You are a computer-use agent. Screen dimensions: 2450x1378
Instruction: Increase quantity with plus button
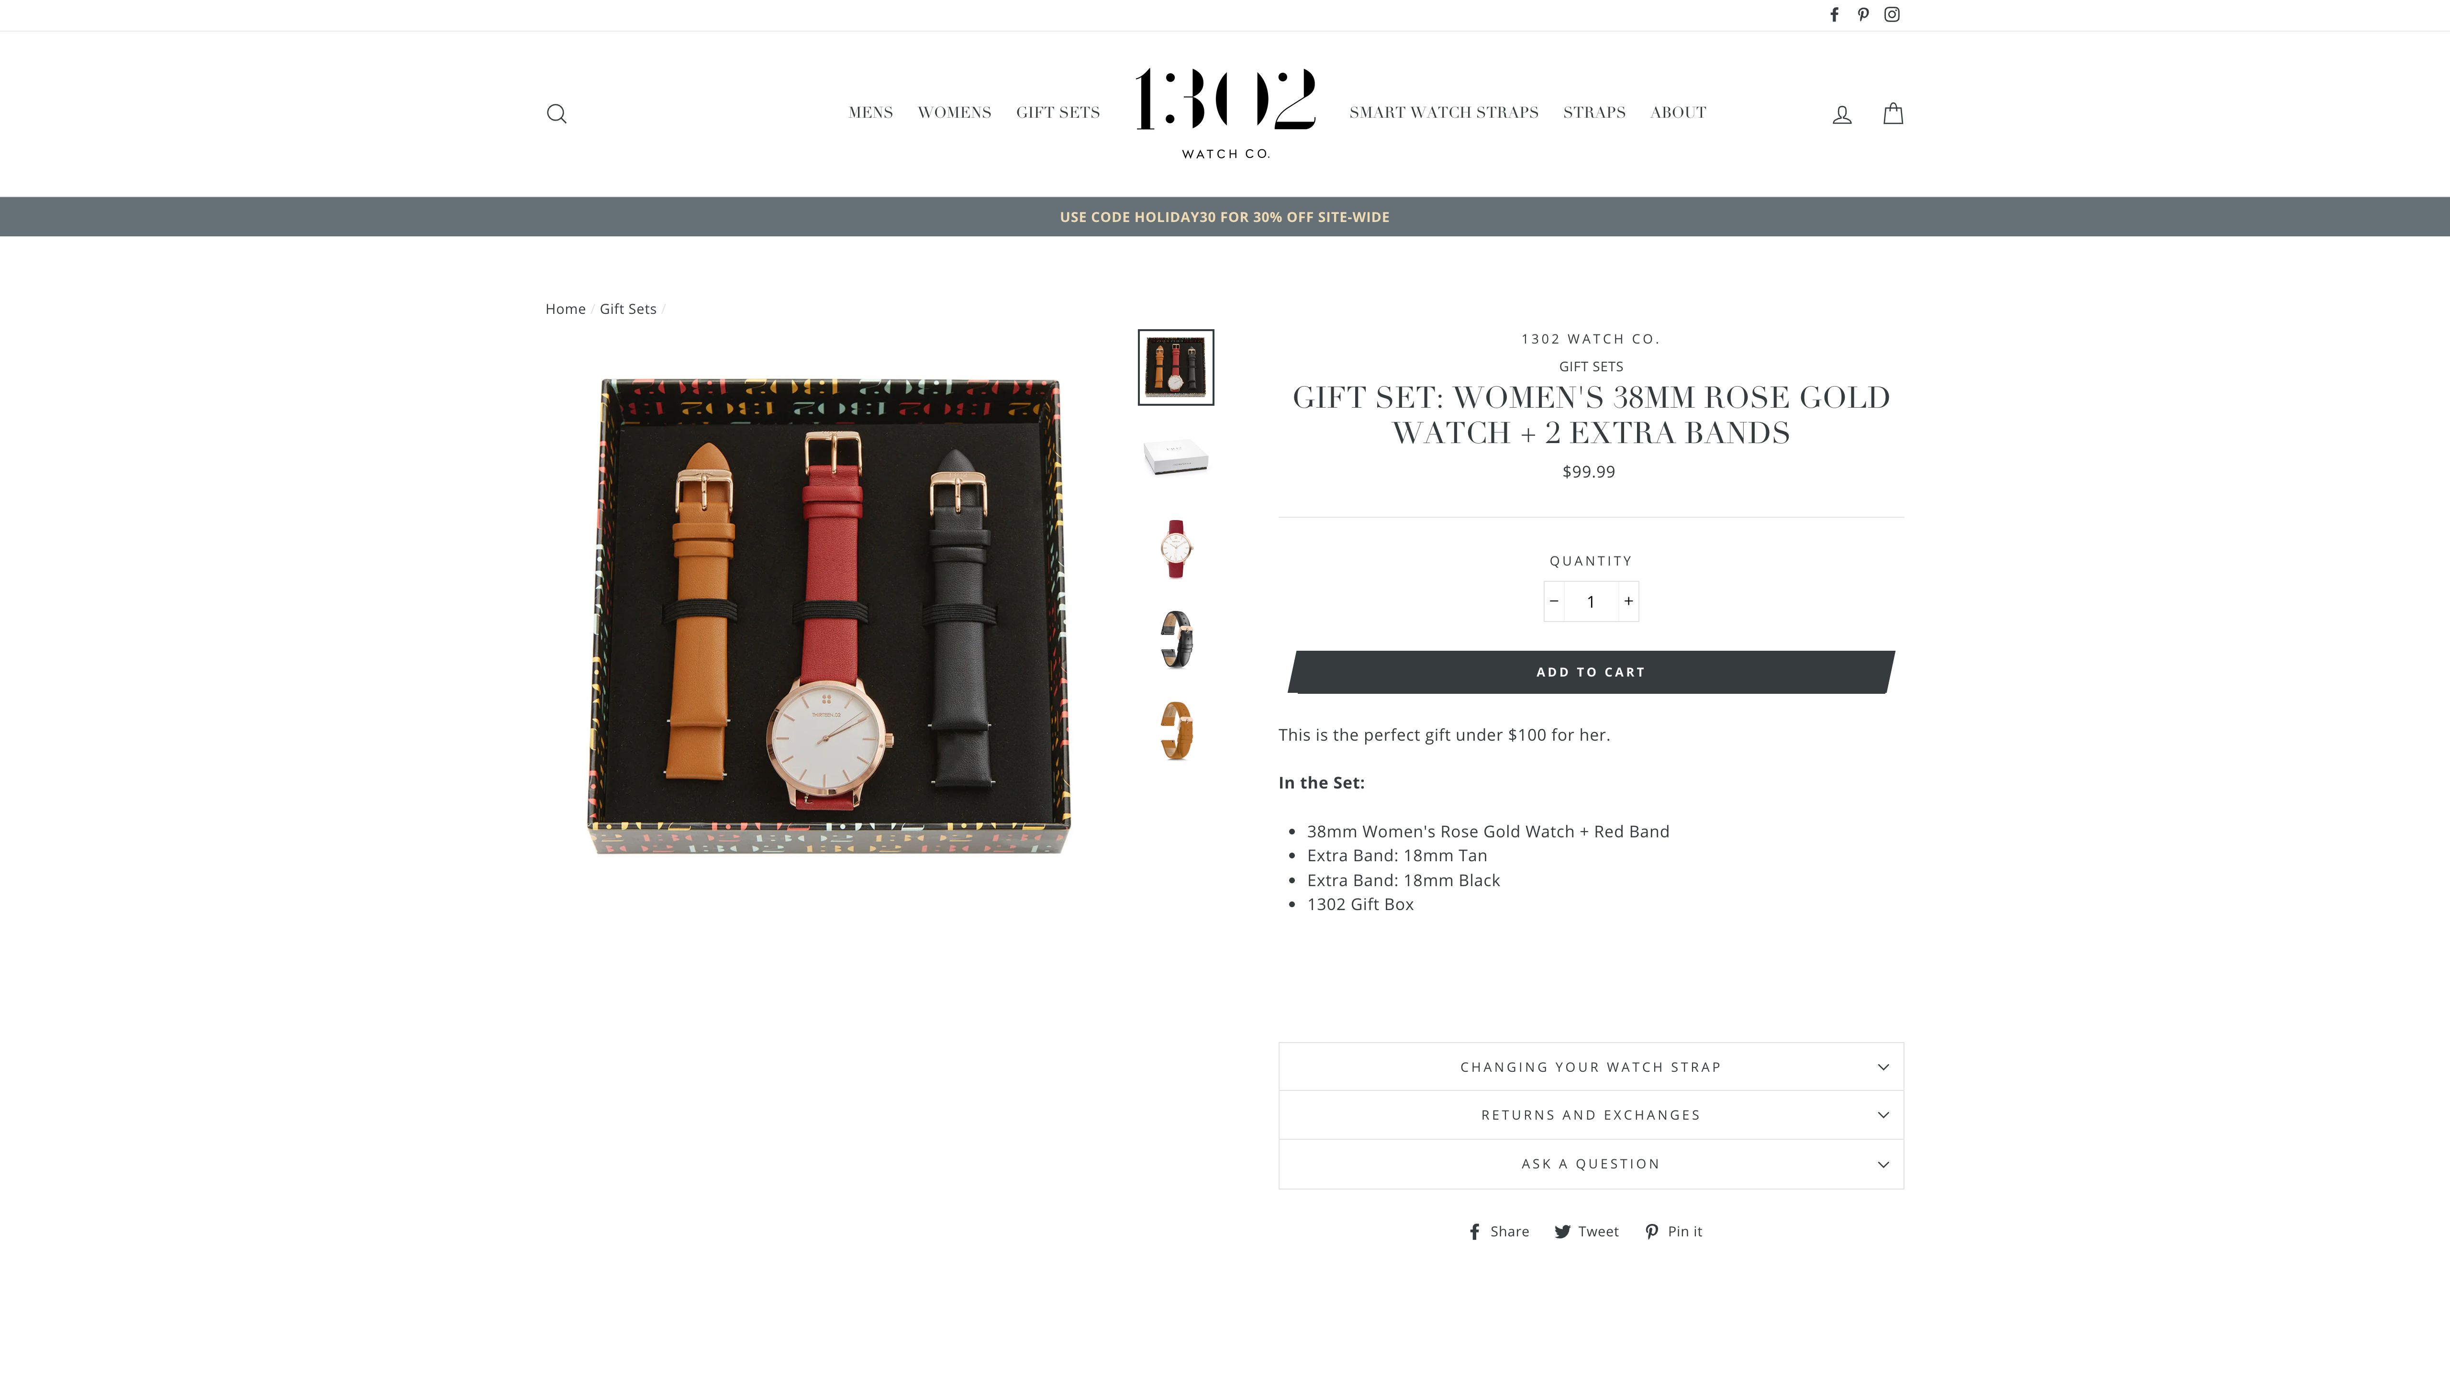click(x=1628, y=601)
